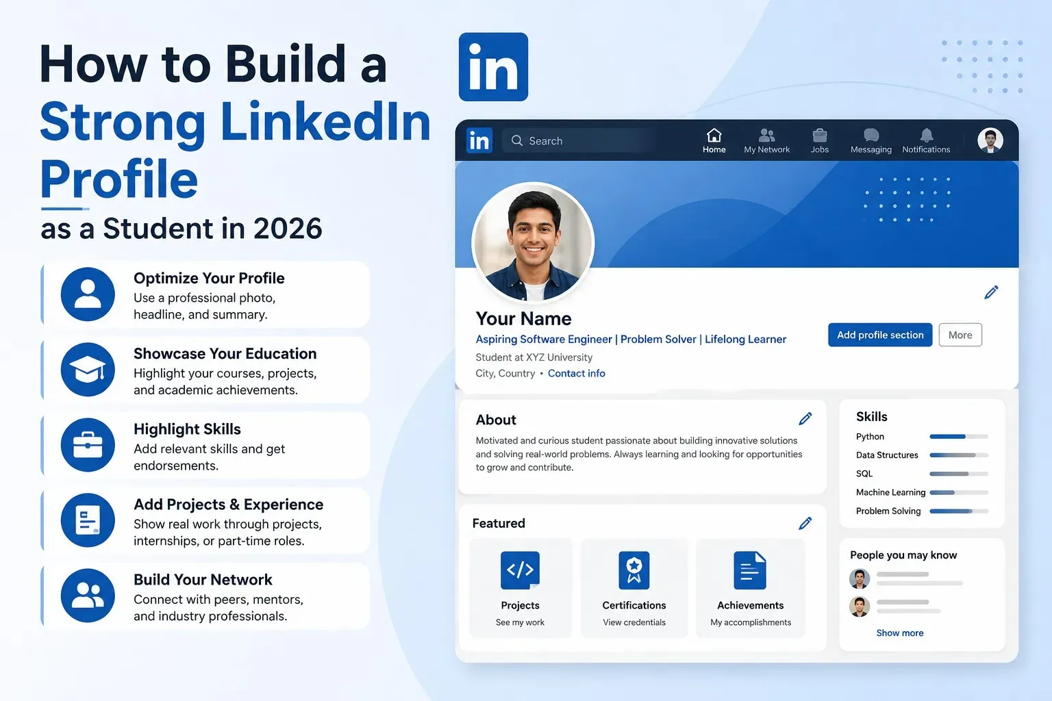Image resolution: width=1052 pixels, height=701 pixels.
Task: Click the Certifications badge icon
Action: coord(634,570)
